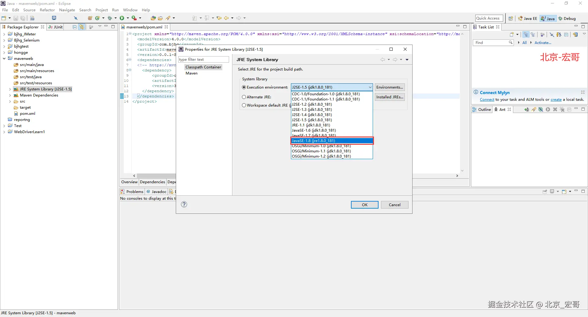Viewport: 588px width, 317px height.
Task: Click the Open Task folder toolbar icon
Action: click(160, 18)
